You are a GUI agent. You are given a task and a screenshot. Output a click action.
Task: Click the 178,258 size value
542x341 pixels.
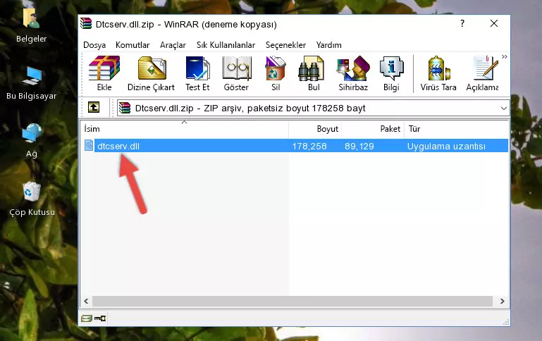coord(309,146)
